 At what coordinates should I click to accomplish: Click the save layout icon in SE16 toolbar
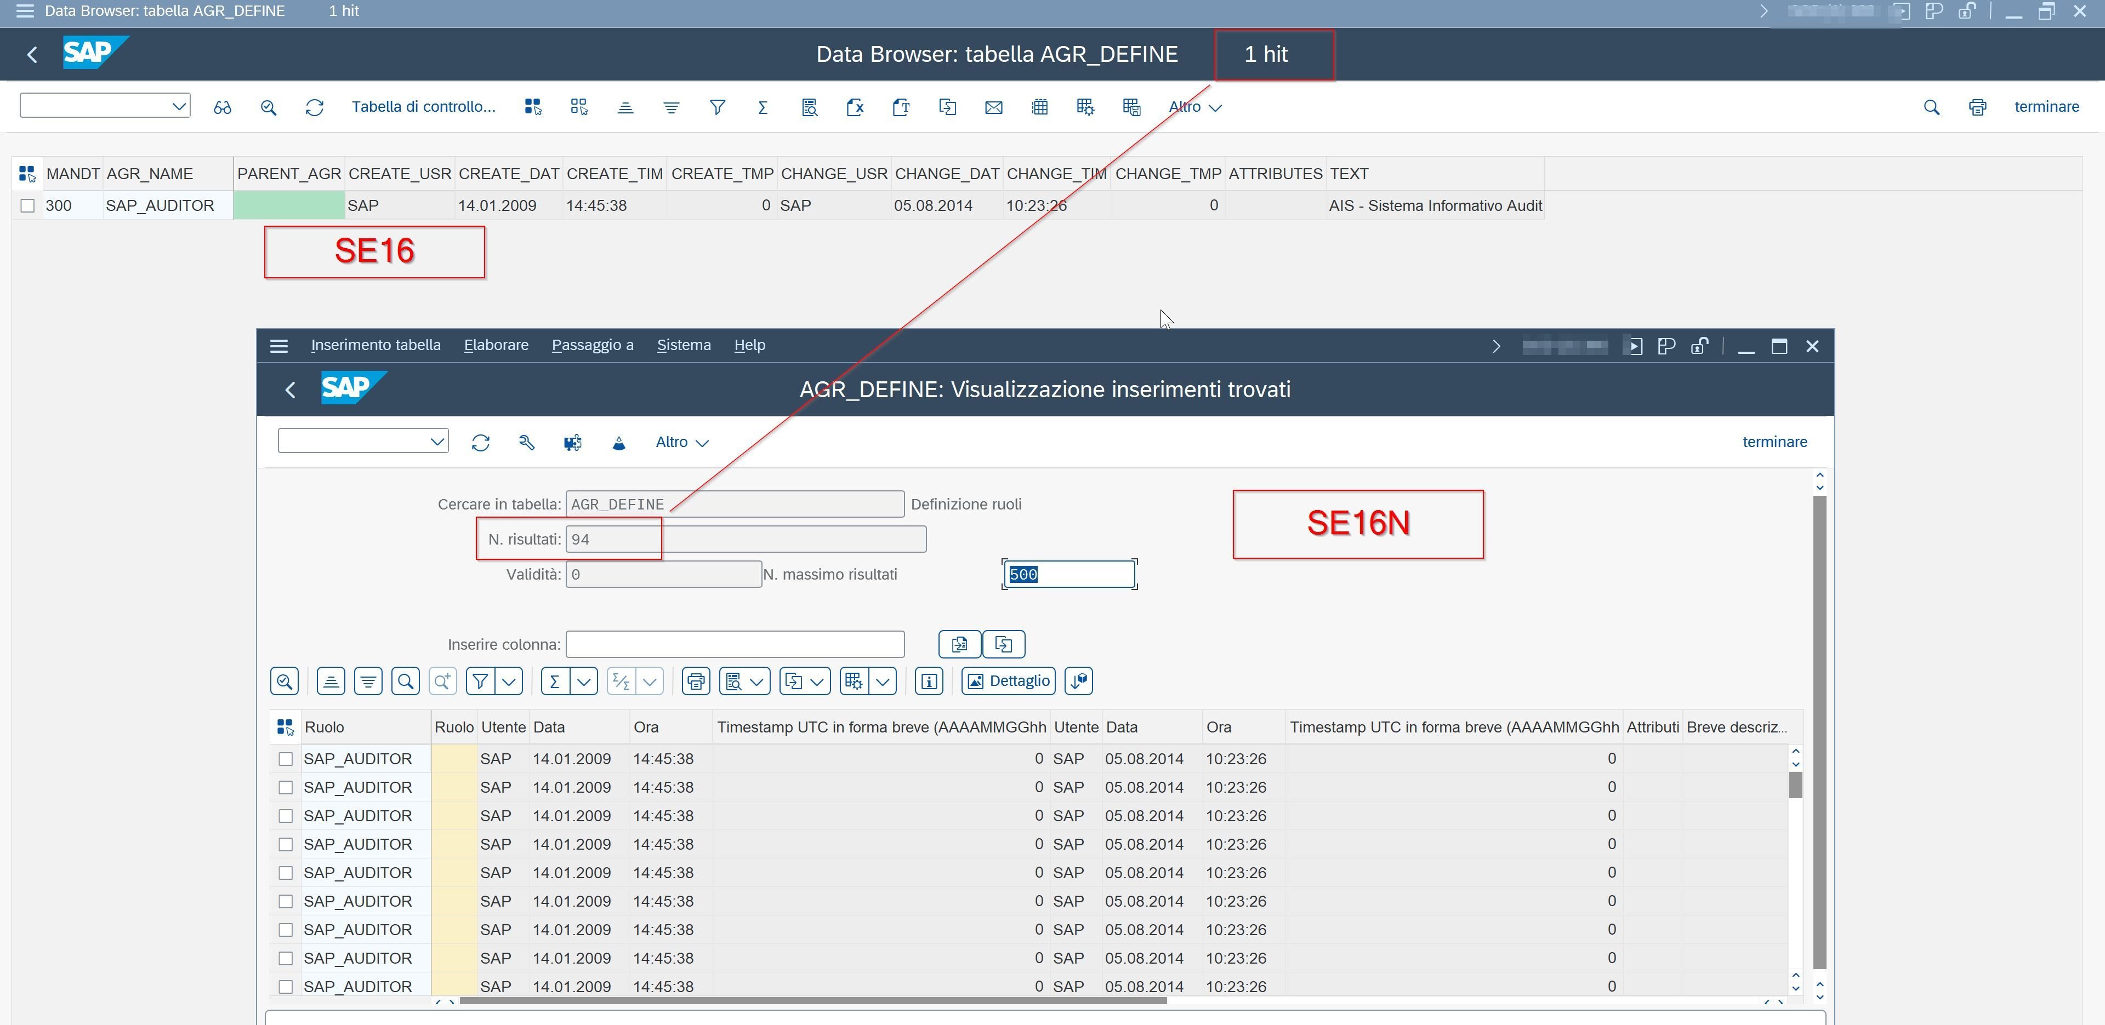(1132, 107)
